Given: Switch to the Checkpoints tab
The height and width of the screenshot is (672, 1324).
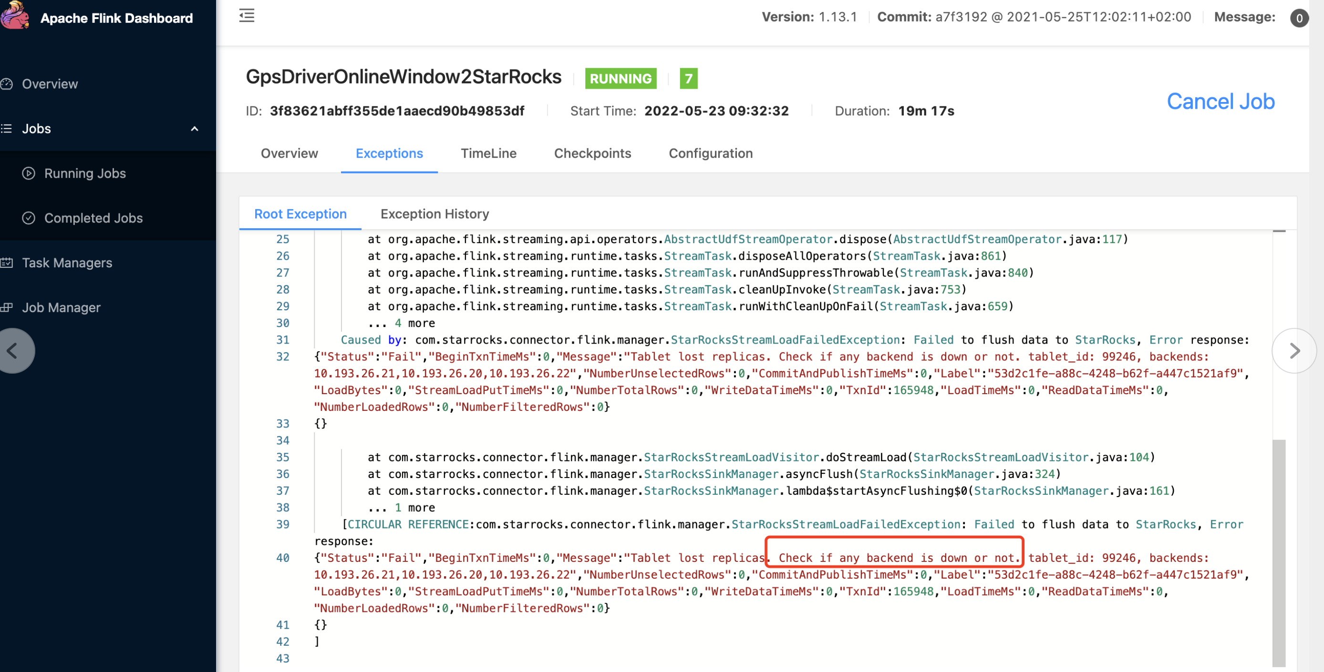Looking at the screenshot, I should 592,153.
